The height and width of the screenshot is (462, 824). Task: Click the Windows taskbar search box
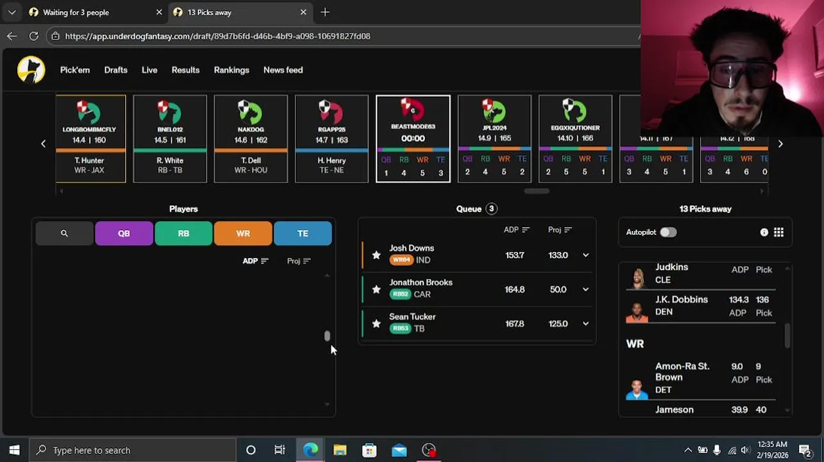133,450
